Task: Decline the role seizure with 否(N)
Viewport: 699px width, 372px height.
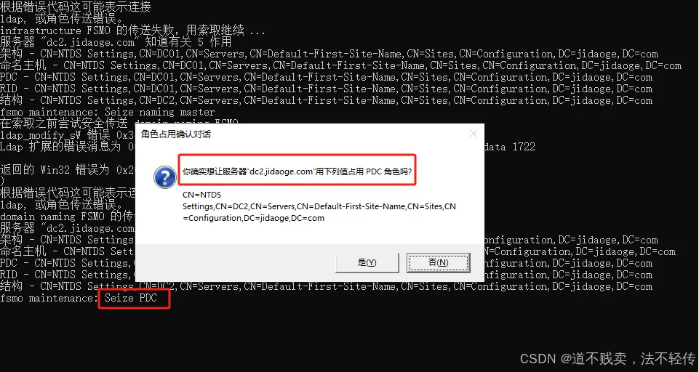Action: coord(438,263)
